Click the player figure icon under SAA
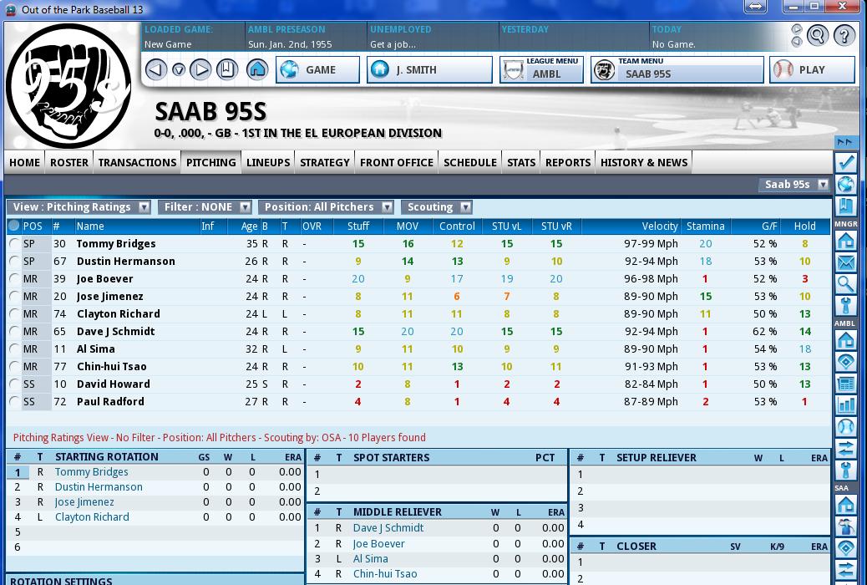This screenshot has height=585, width=867. click(x=845, y=526)
